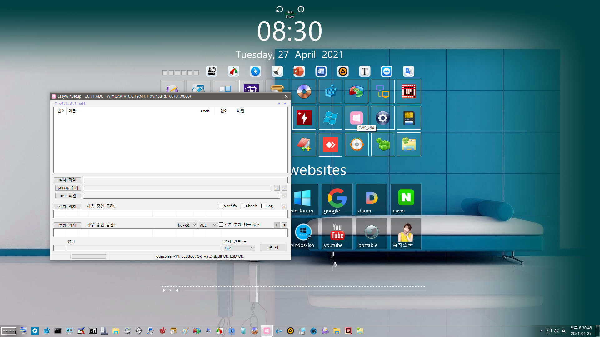Open the network monitors tile
This screenshot has height=337, width=600.
[x=383, y=91]
